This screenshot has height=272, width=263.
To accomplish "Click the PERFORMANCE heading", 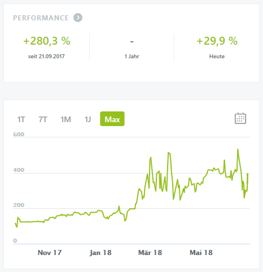I will coord(41,18).
